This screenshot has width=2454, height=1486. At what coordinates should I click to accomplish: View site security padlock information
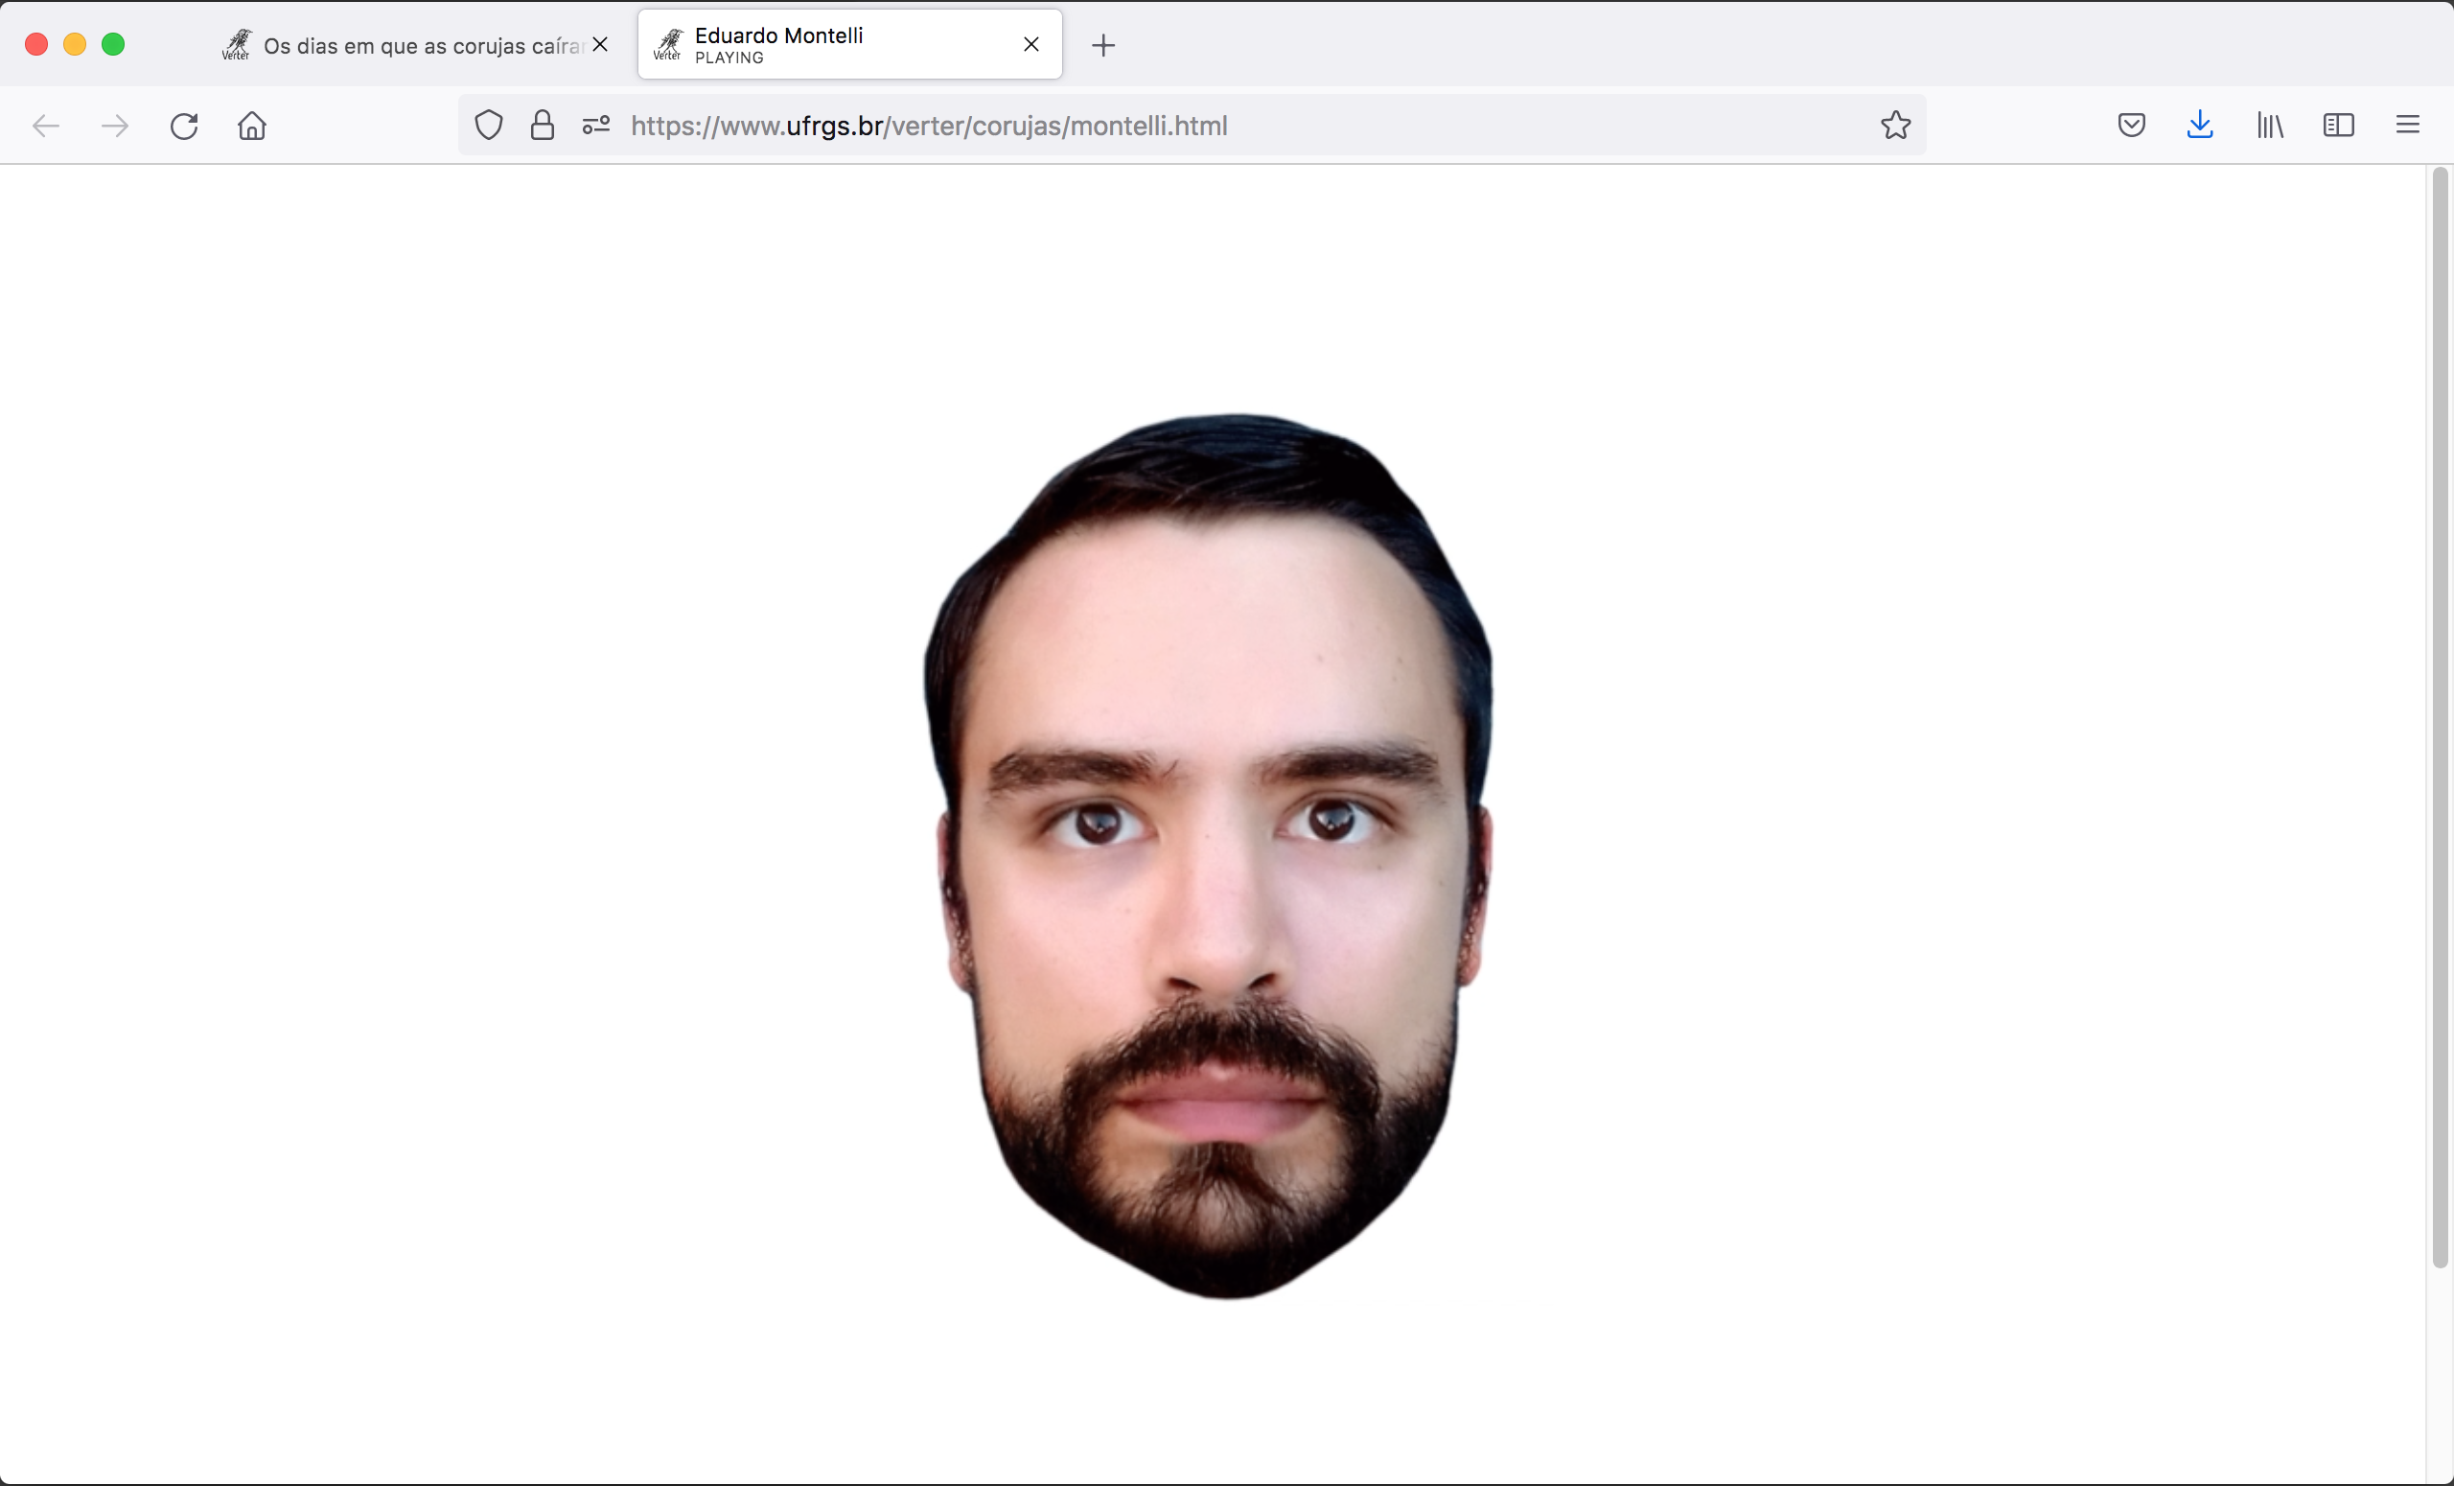(x=543, y=126)
